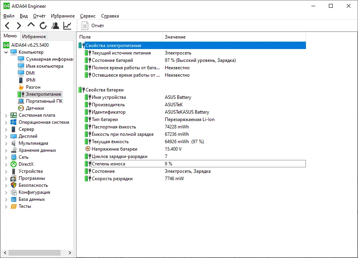Sort by the Поле column header
The width and height of the screenshot is (358, 258).
point(120,37)
